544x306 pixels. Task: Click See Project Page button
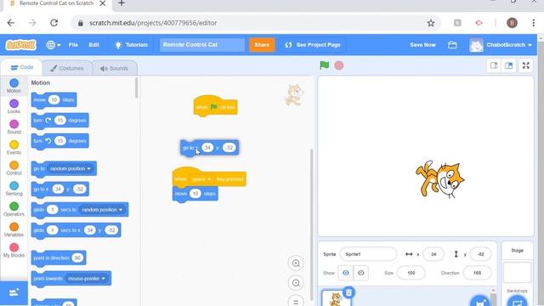tap(313, 45)
